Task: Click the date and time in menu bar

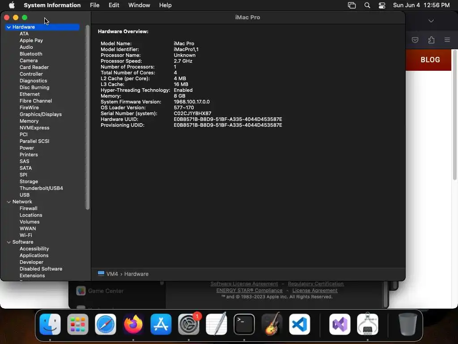Action: coord(421,5)
